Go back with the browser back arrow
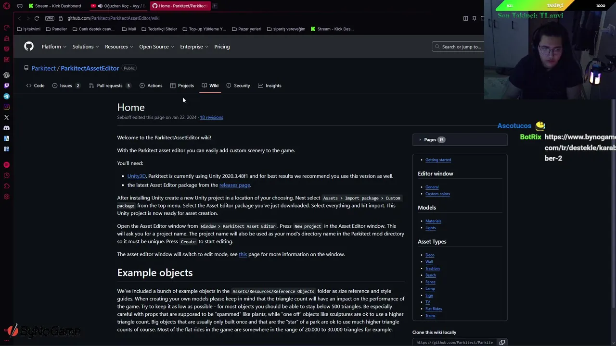Image resolution: width=616 pixels, height=346 pixels. point(19,18)
